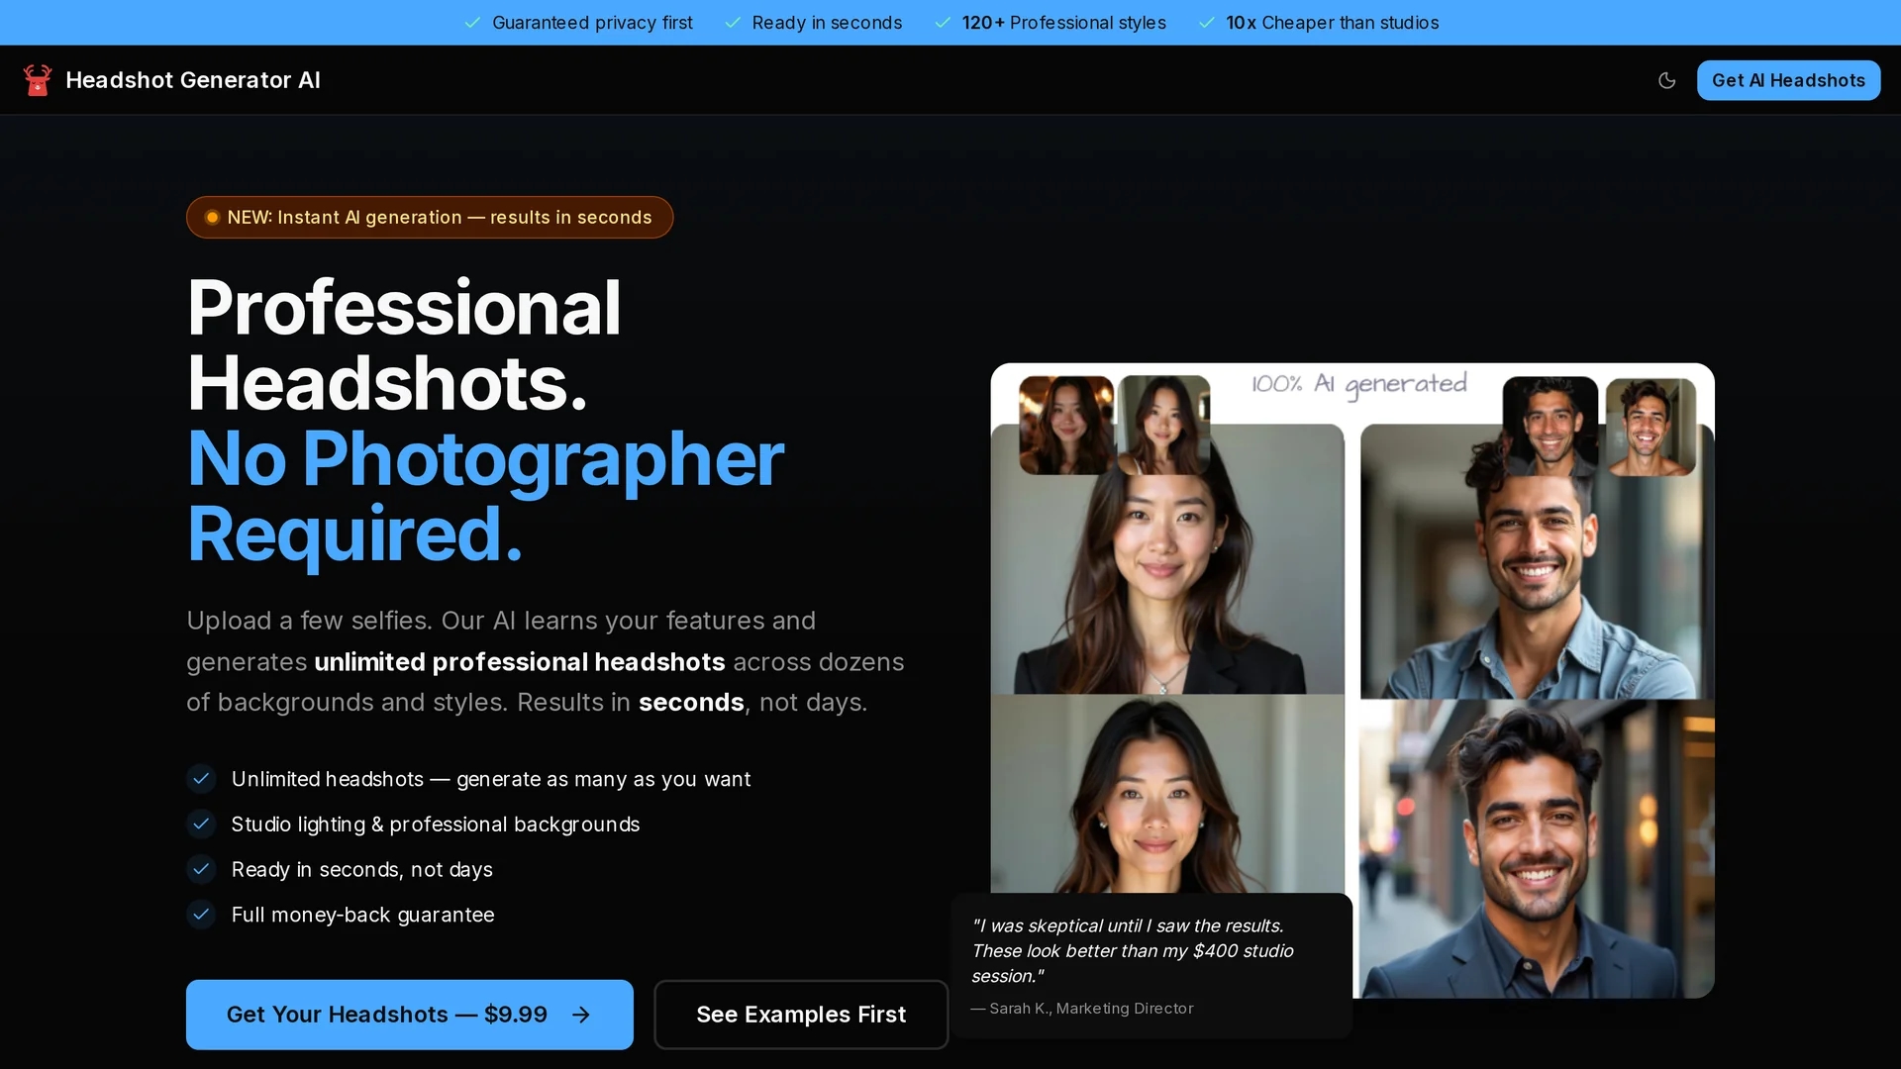The height and width of the screenshot is (1069, 1901).
Task: Click the Sarah K. testimonial quote text
Action: (x=1133, y=950)
